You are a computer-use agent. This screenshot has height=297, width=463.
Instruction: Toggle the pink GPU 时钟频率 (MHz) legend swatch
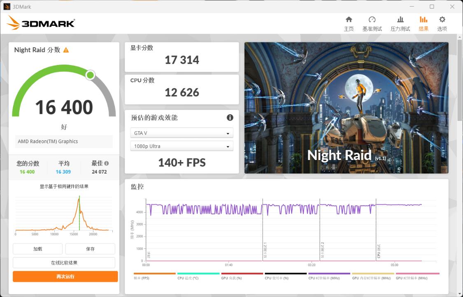418,274
